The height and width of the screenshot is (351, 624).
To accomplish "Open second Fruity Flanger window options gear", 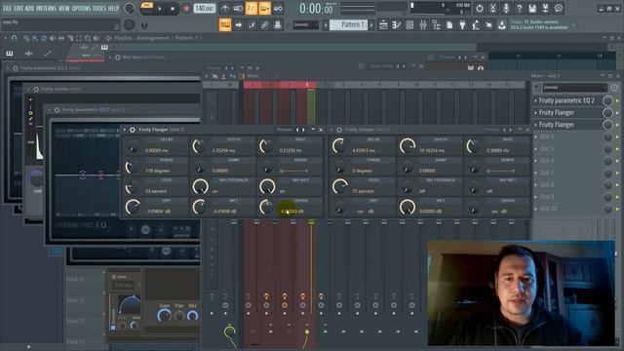I will pos(339,130).
